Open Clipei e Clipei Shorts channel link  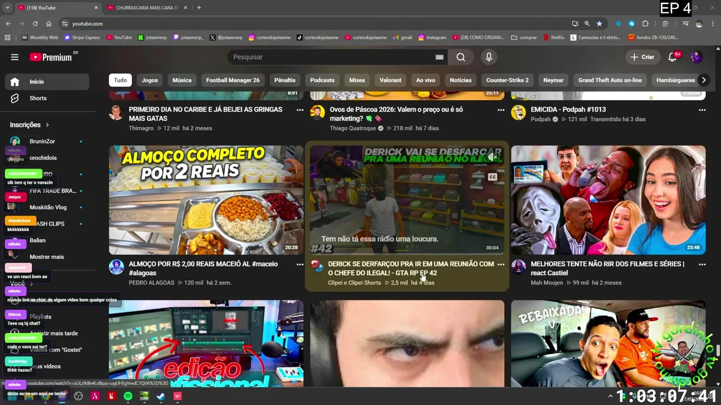tap(354, 282)
